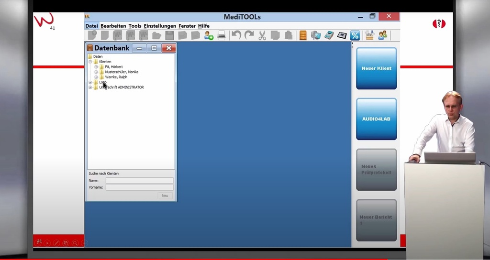Open the Bearbeiten menu

(113, 26)
